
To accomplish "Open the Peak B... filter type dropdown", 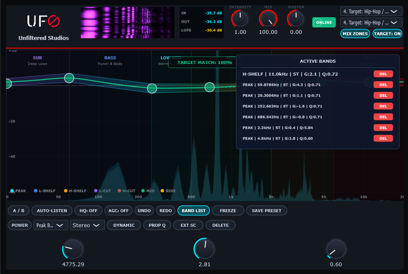I will [x=51, y=225].
